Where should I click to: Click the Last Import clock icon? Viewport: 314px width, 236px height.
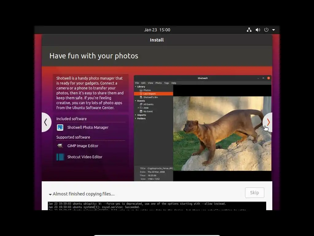pos(141,94)
